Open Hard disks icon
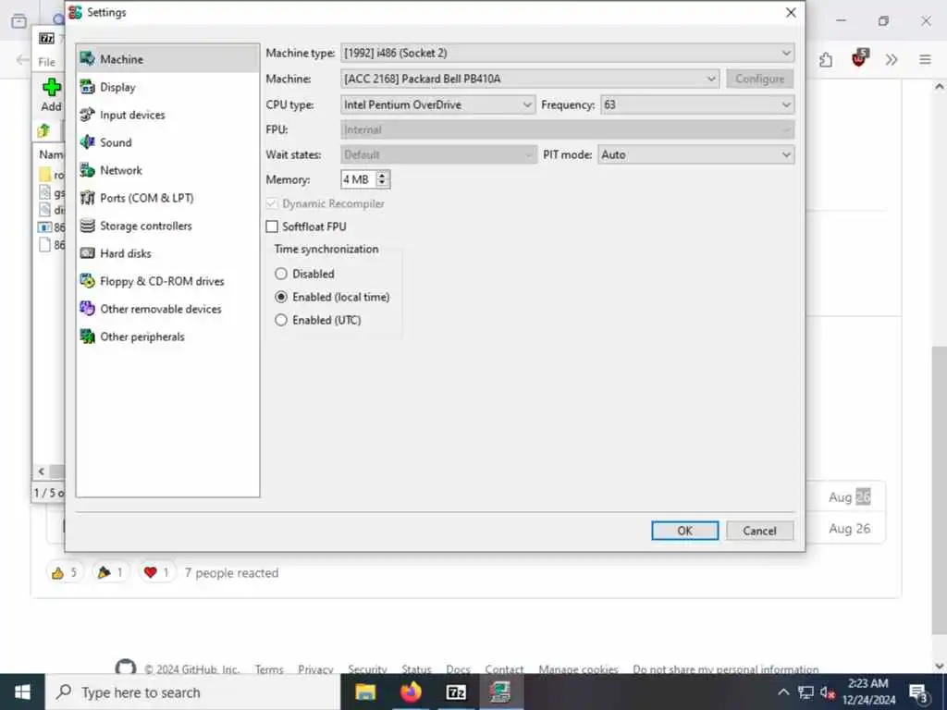Image resolution: width=947 pixels, height=710 pixels. pos(88,253)
